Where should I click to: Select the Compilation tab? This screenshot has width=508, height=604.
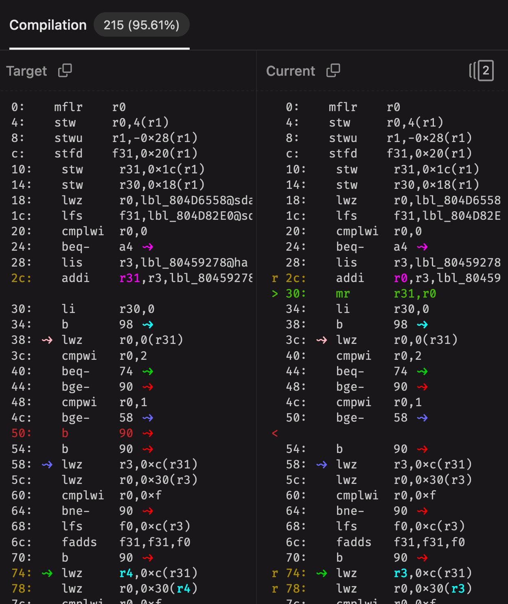[x=48, y=25]
